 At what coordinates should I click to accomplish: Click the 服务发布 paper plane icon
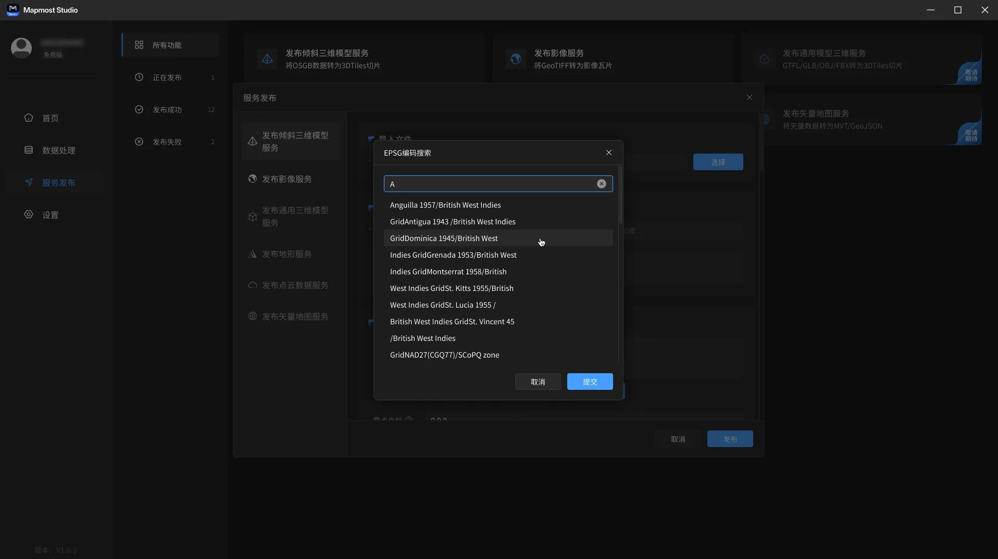pos(29,182)
